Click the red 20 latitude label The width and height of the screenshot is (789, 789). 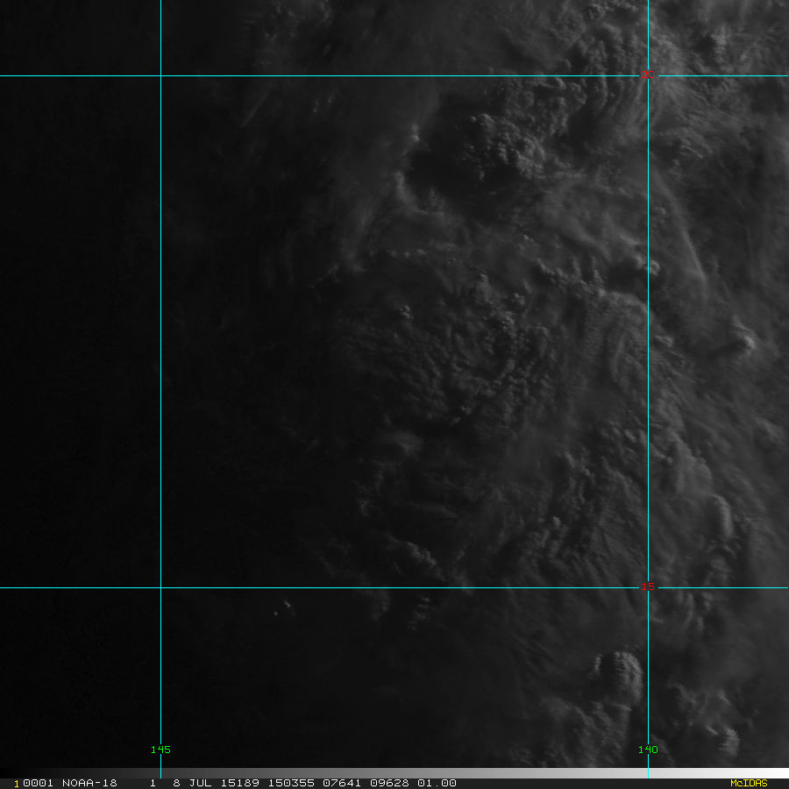point(647,75)
